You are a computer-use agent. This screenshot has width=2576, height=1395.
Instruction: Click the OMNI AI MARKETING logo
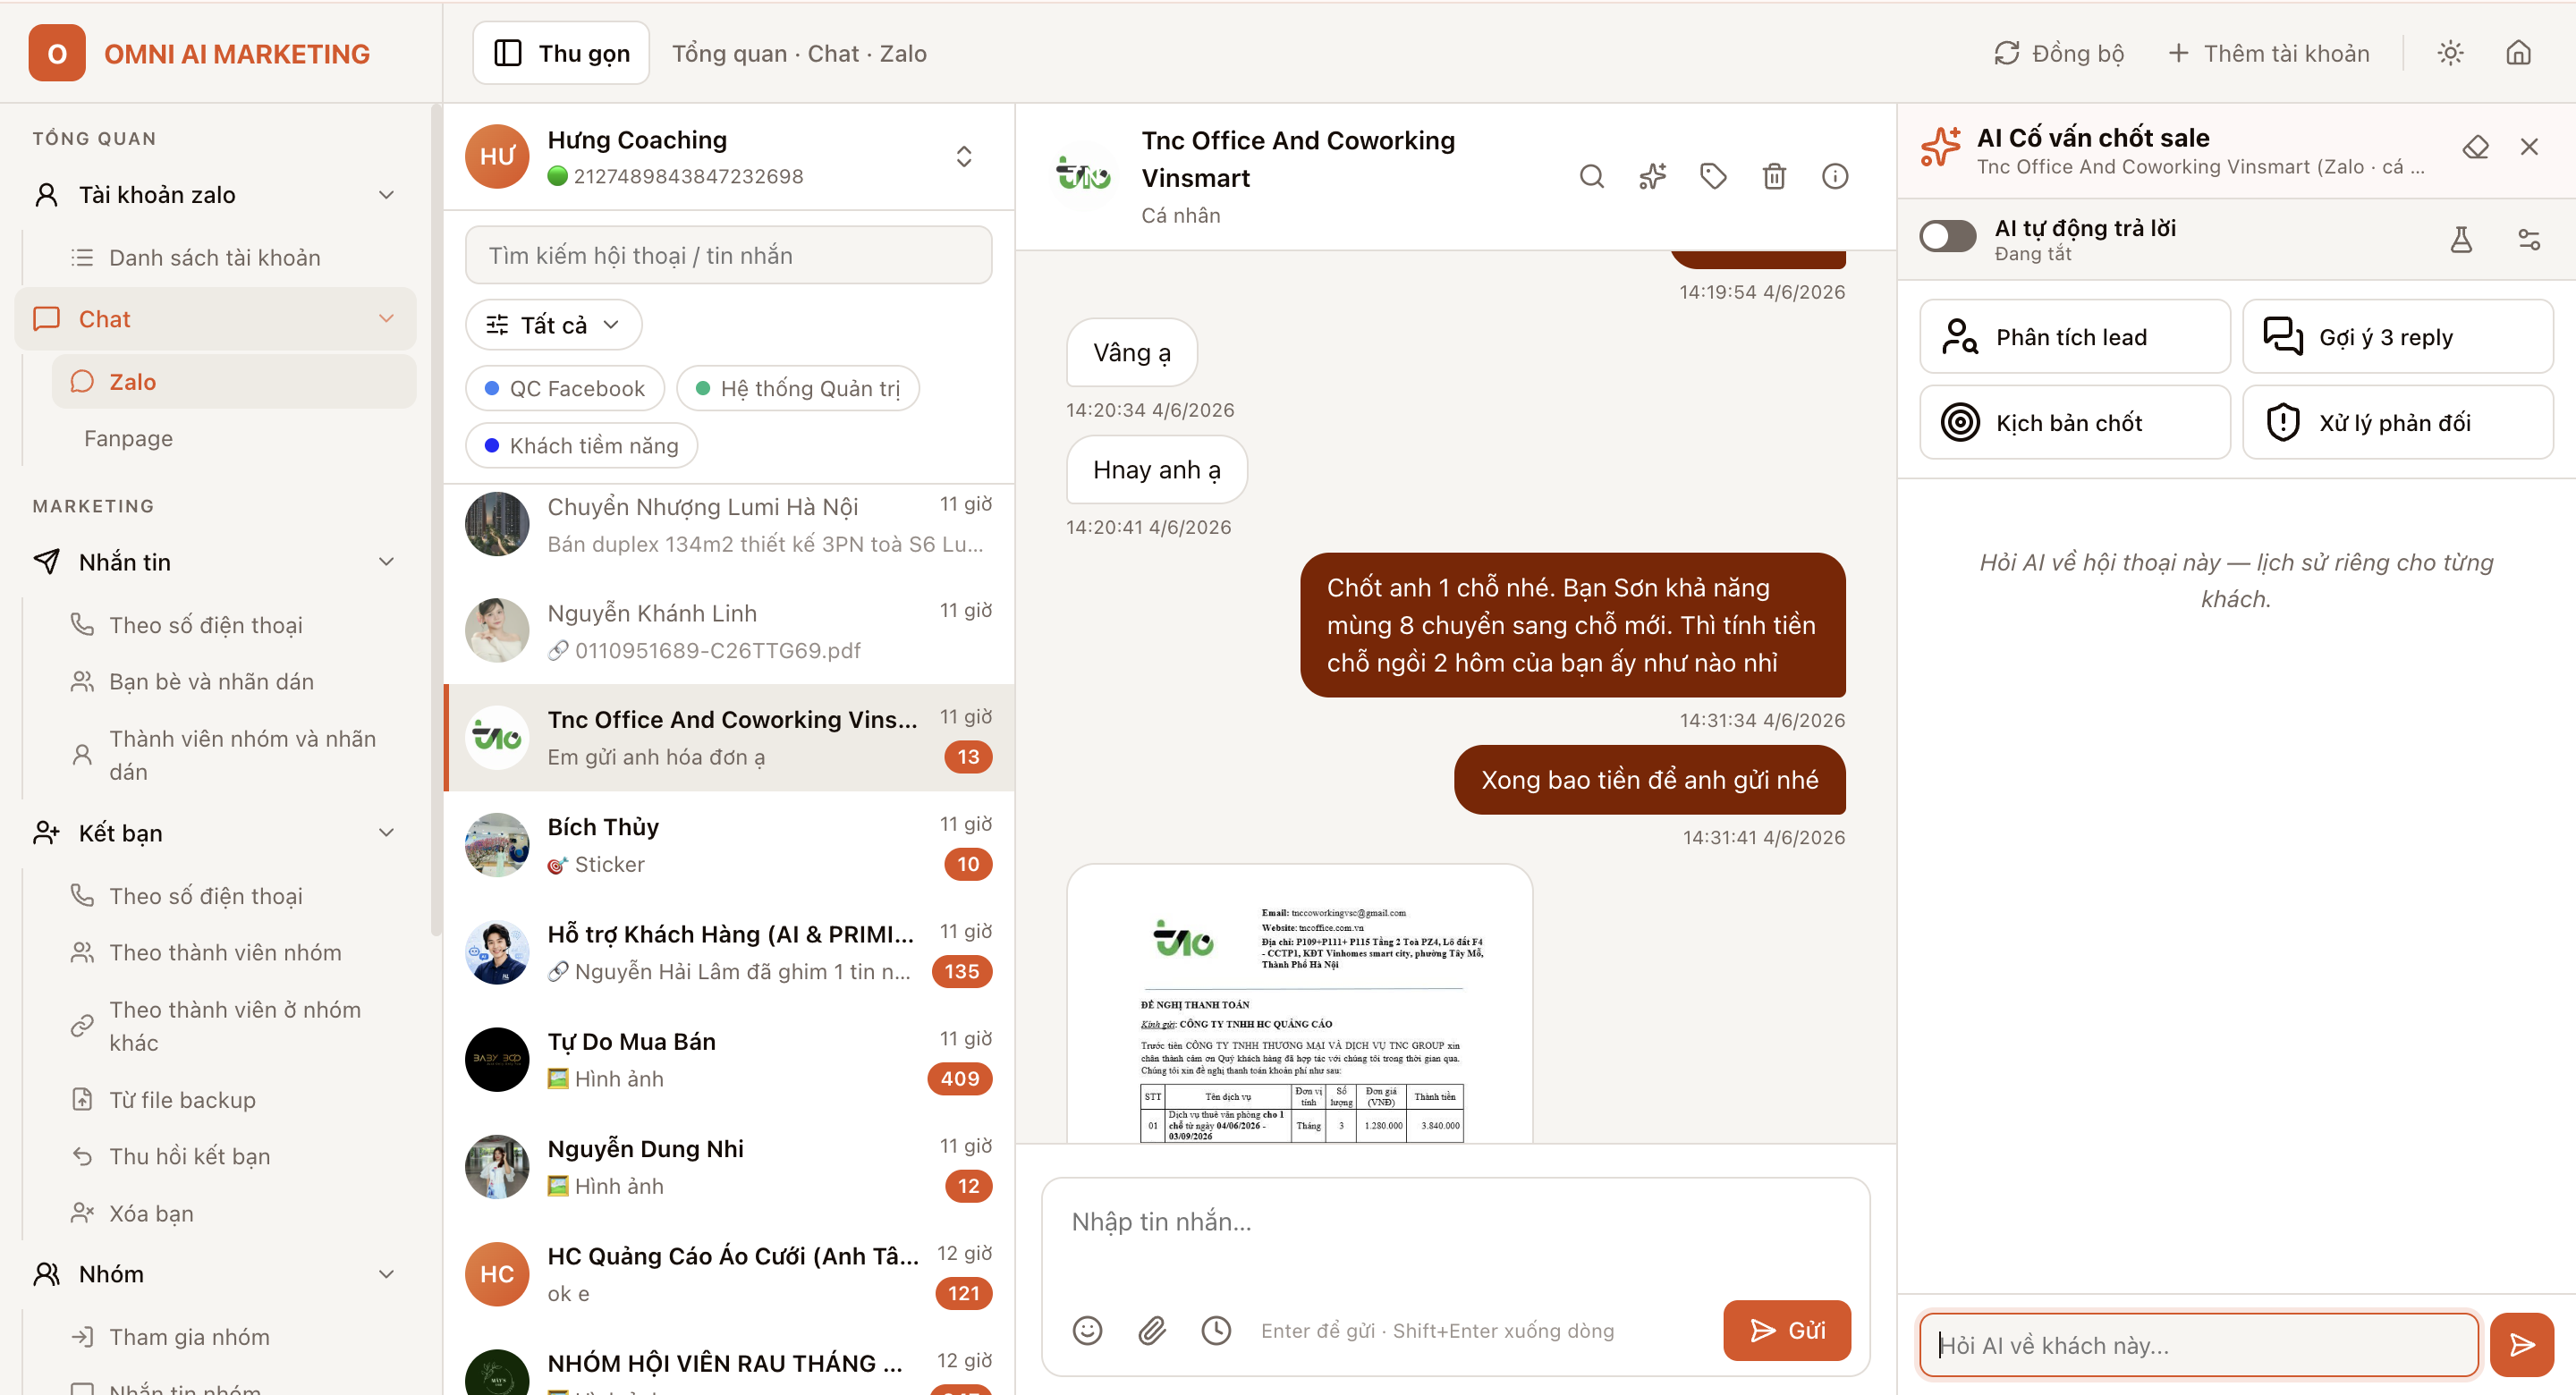[x=199, y=53]
